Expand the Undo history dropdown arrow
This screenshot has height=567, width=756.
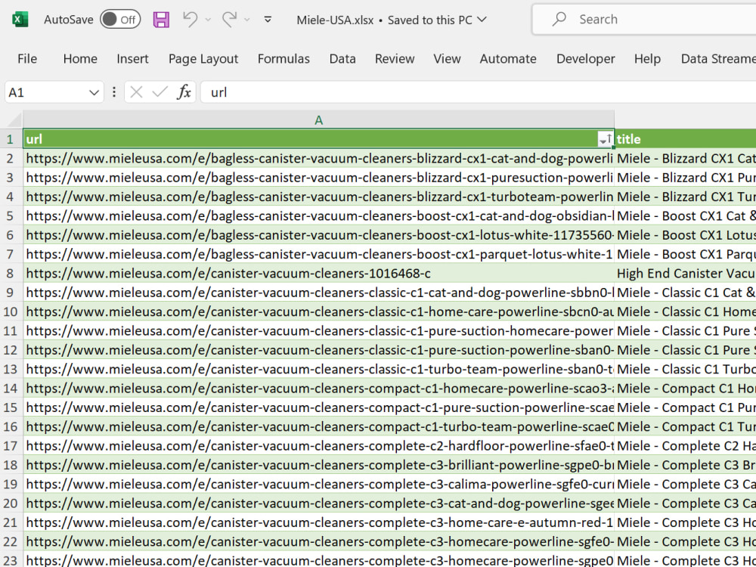click(x=208, y=20)
